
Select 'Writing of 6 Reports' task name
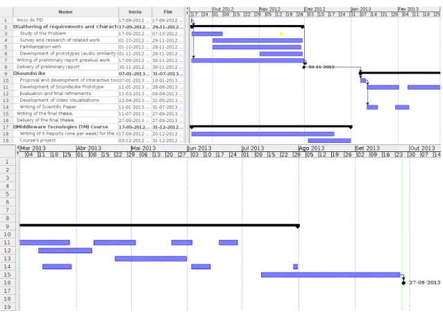point(69,134)
